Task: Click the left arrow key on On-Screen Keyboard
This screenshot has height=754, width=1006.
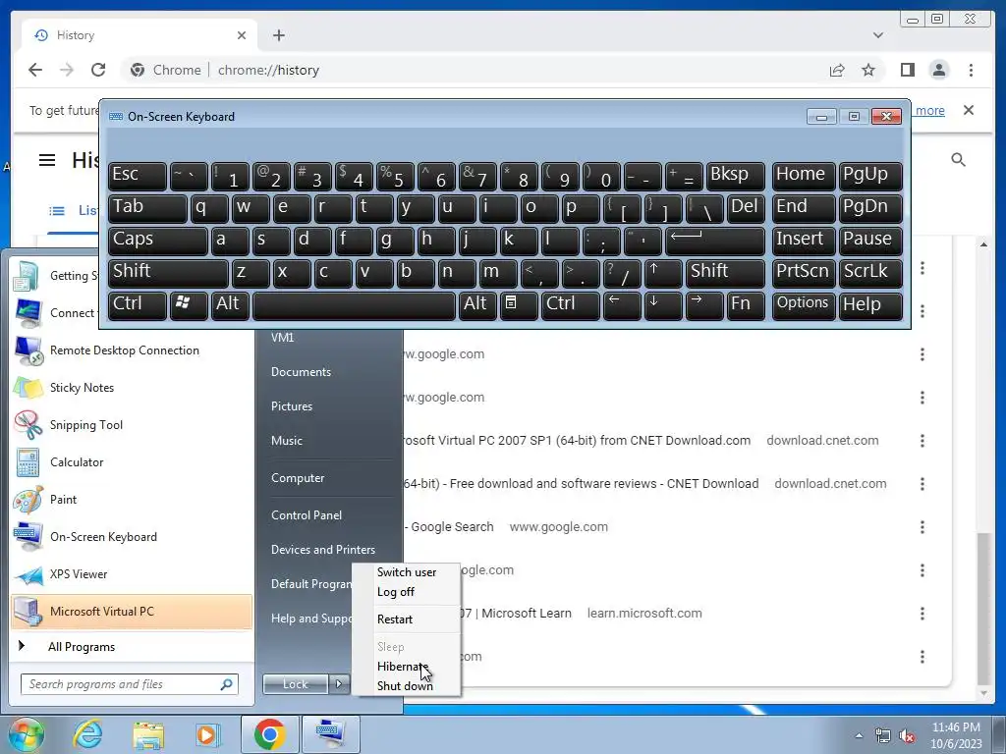Action: coord(622,304)
